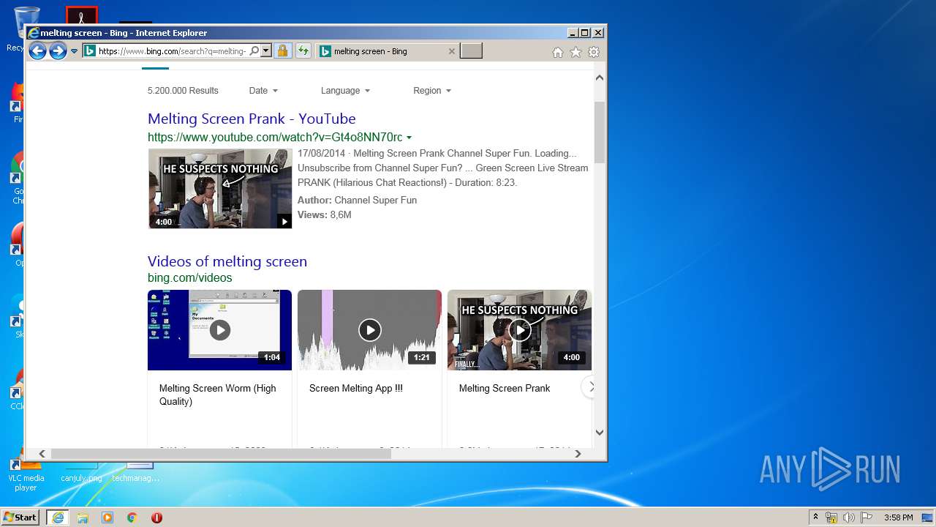Click the bing.com URL in the address bar
Viewport: 936px width, 527px height.
point(172,51)
